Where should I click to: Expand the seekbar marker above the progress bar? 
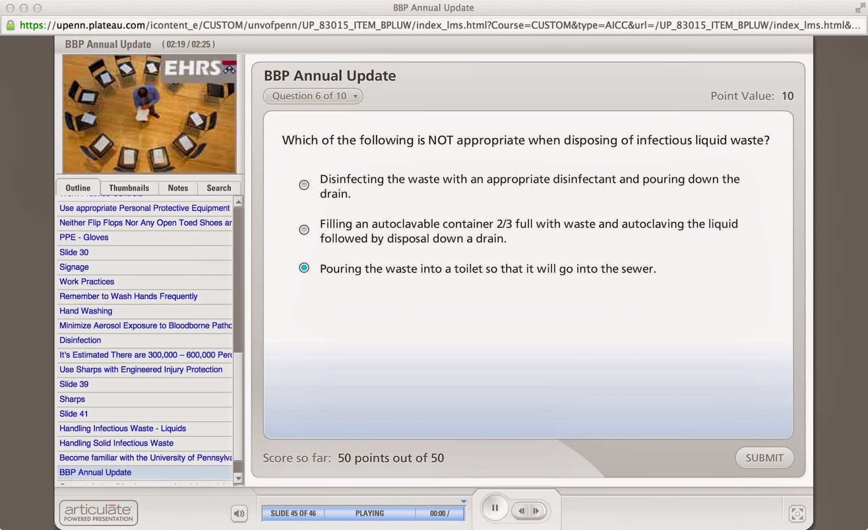[x=464, y=501]
